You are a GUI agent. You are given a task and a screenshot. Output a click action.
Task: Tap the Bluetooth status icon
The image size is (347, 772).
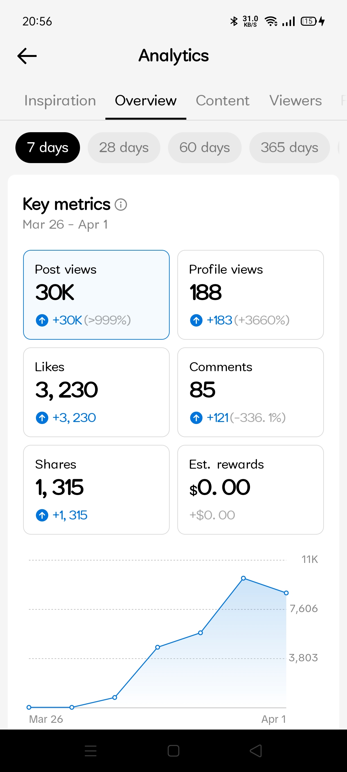click(x=234, y=22)
